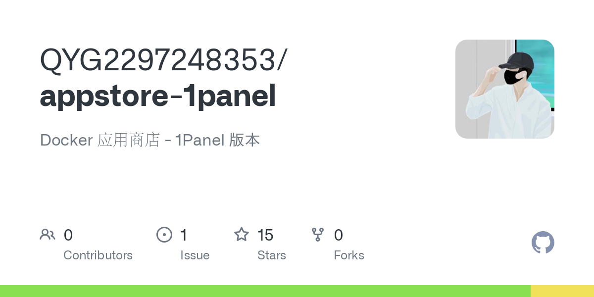This screenshot has height=297, width=594.
Task: Click the issue count 1
Action: 184,235
